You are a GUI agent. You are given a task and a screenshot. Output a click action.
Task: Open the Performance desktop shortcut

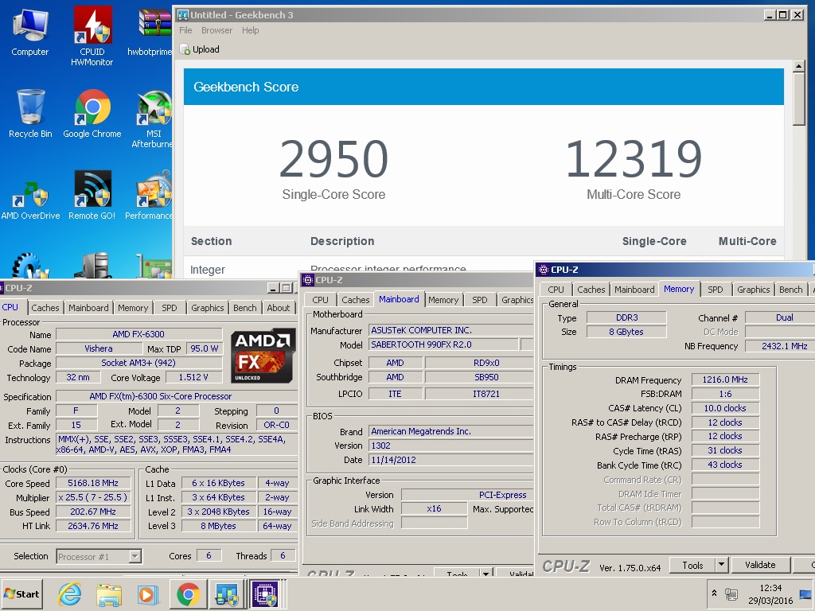(149, 196)
